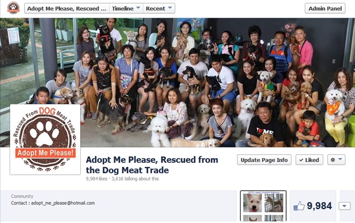The height and width of the screenshot is (223, 355).
Task: Open the gear settings icon menu
Action: pyautogui.click(x=336, y=160)
